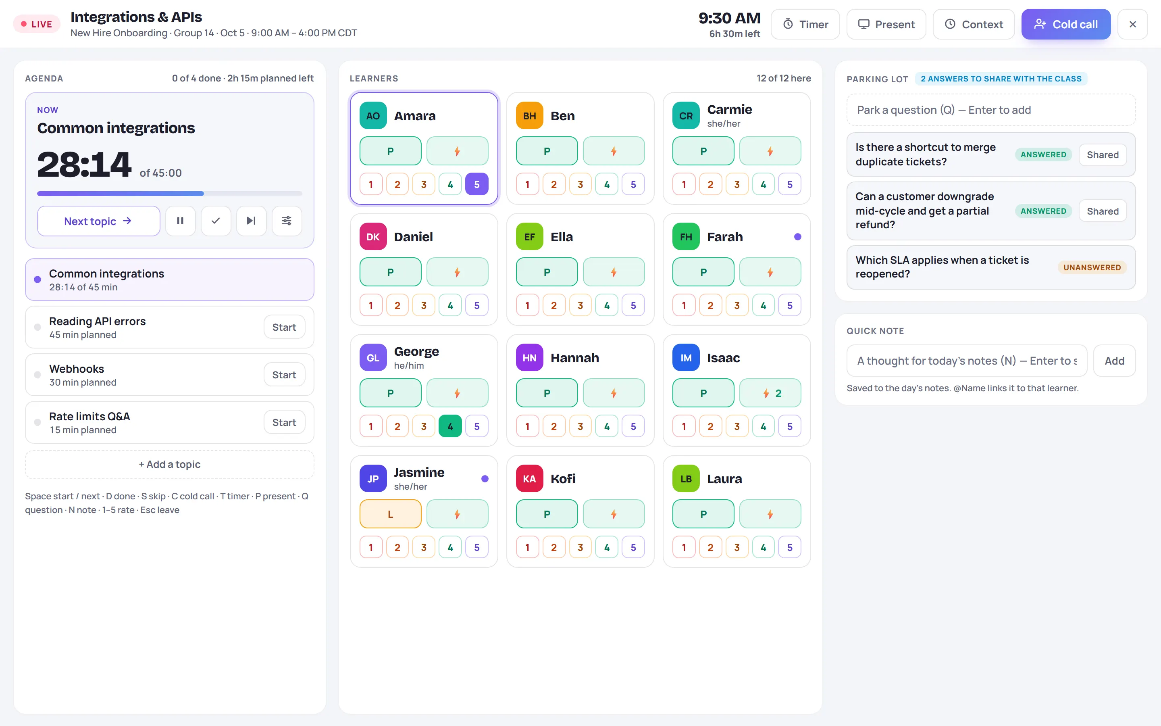Toggle Isaac's P attendance status
The width and height of the screenshot is (1161, 726).
pos(703,393)
